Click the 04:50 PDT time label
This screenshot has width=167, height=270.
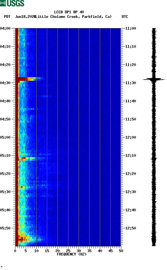5,119
